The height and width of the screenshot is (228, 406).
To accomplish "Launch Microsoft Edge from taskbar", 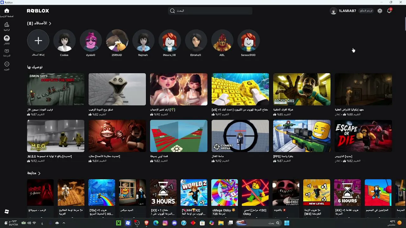I will 156,223.
